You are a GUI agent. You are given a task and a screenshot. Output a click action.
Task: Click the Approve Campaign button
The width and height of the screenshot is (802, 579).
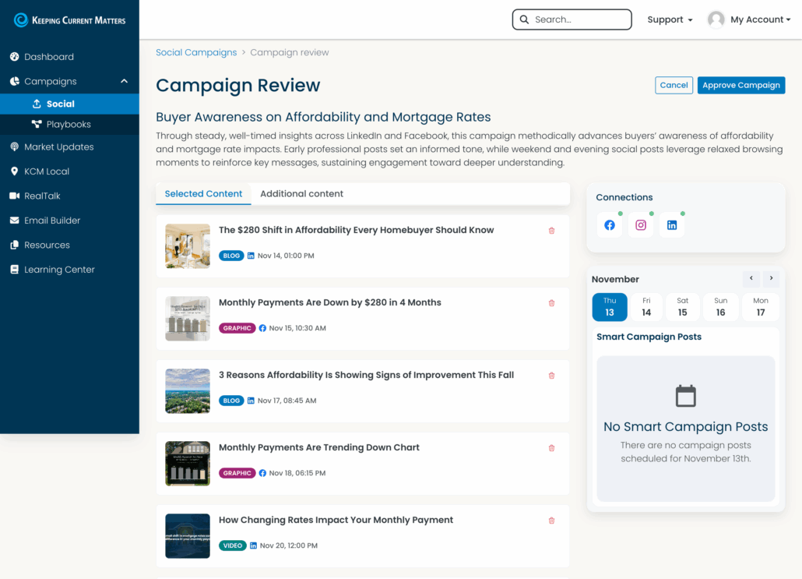click(740, 85)
